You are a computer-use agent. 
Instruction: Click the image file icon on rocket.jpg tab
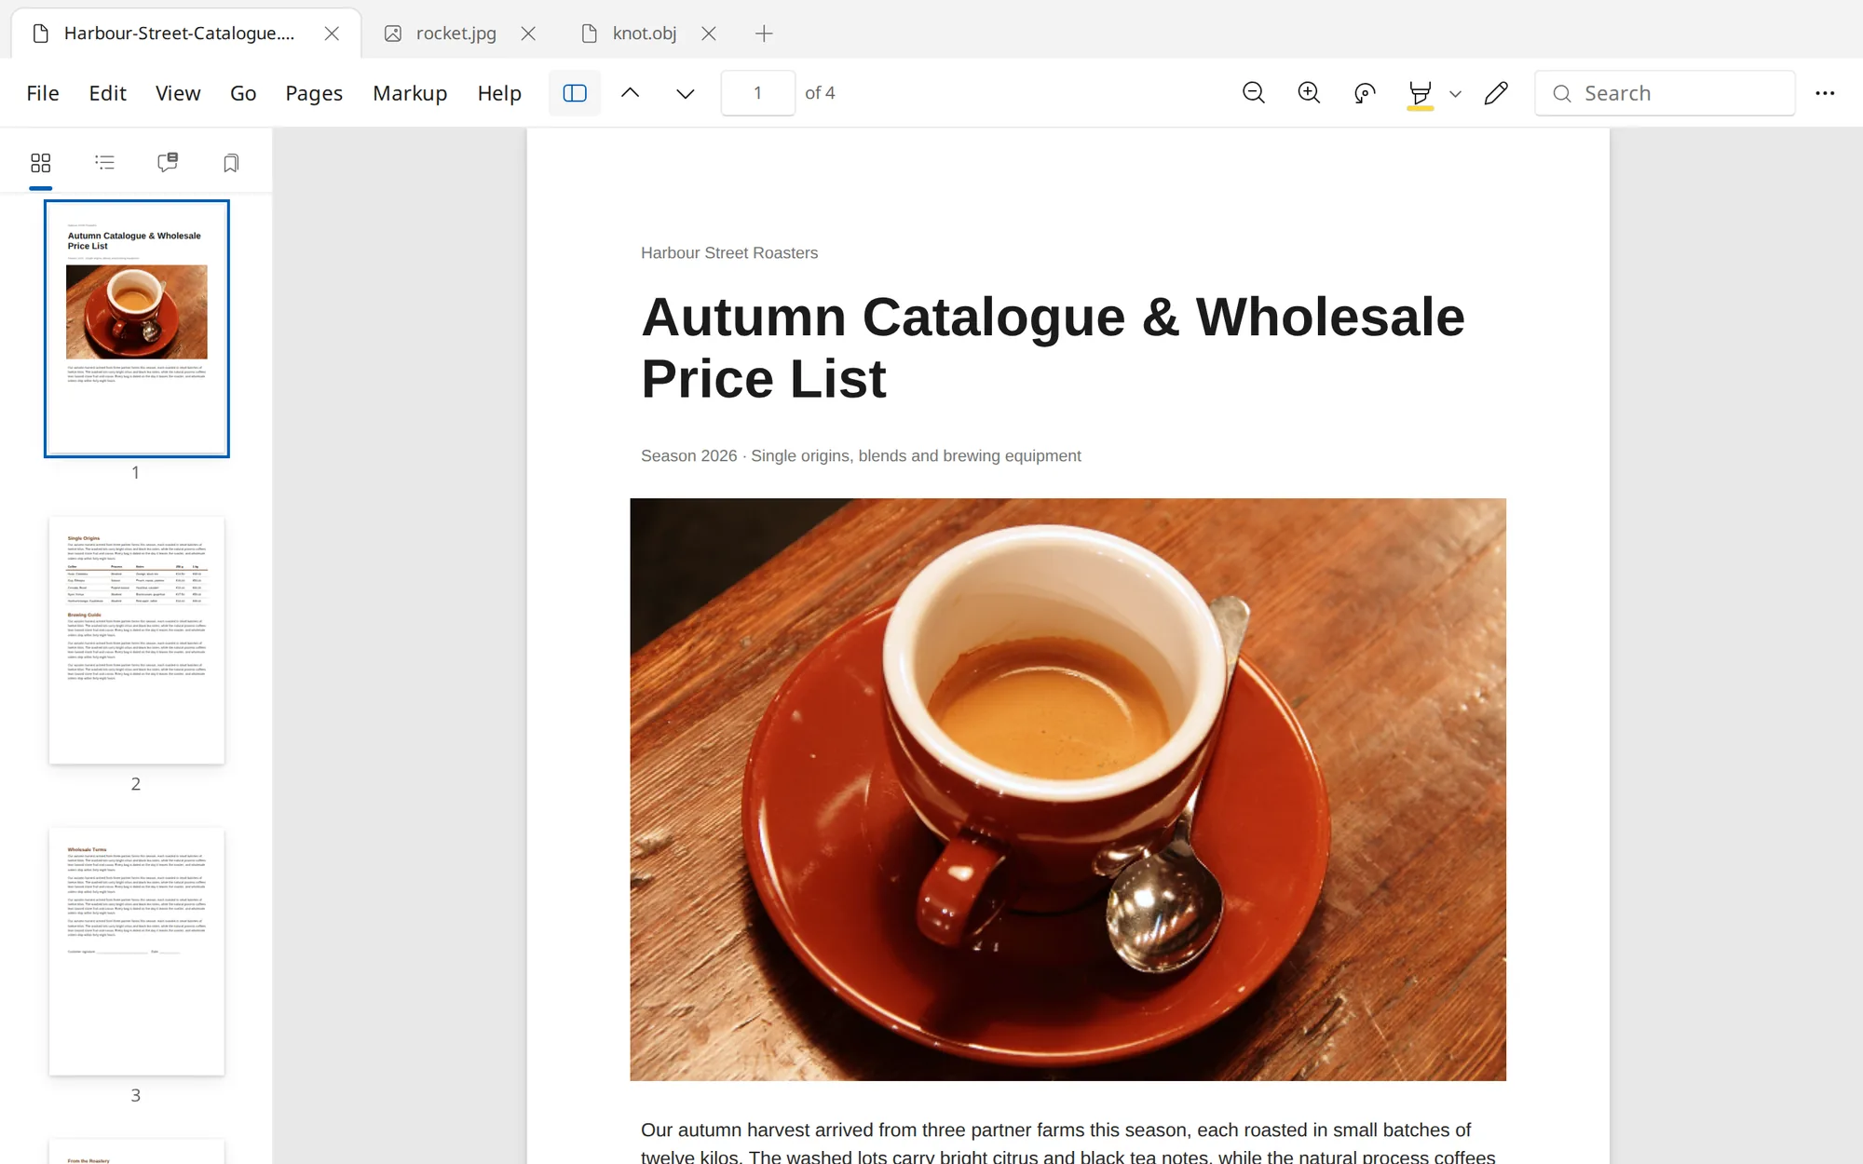pyautogui.click(x=393, y=34)
